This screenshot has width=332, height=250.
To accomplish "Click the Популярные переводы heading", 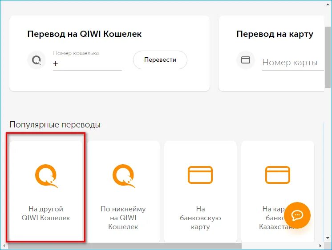I will [x=55, y=125].
